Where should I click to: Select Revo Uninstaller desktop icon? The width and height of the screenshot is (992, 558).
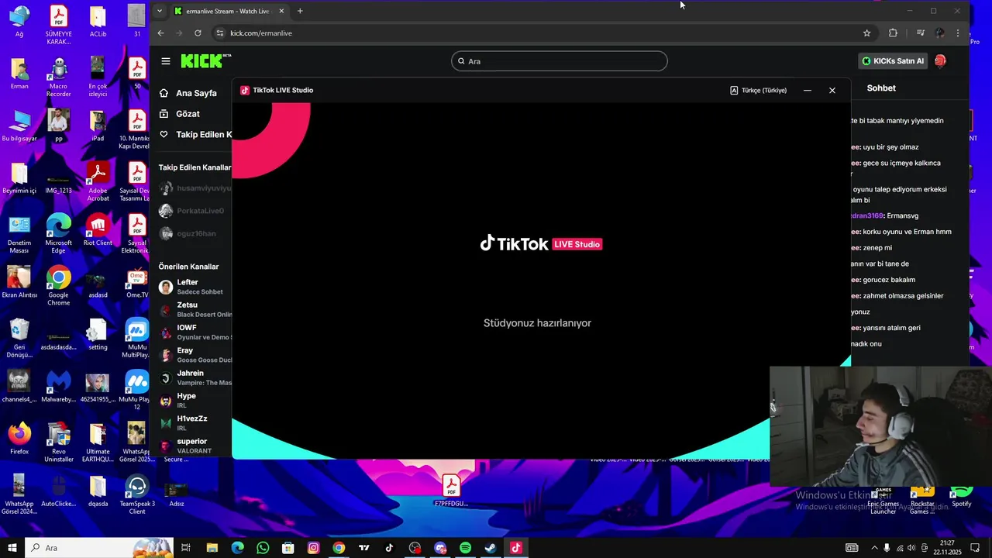pos(58,443)
